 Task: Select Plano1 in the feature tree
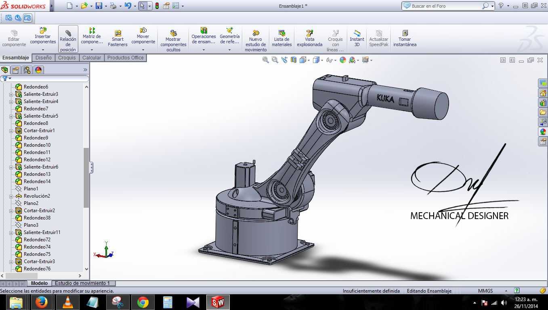coord(31,189)
